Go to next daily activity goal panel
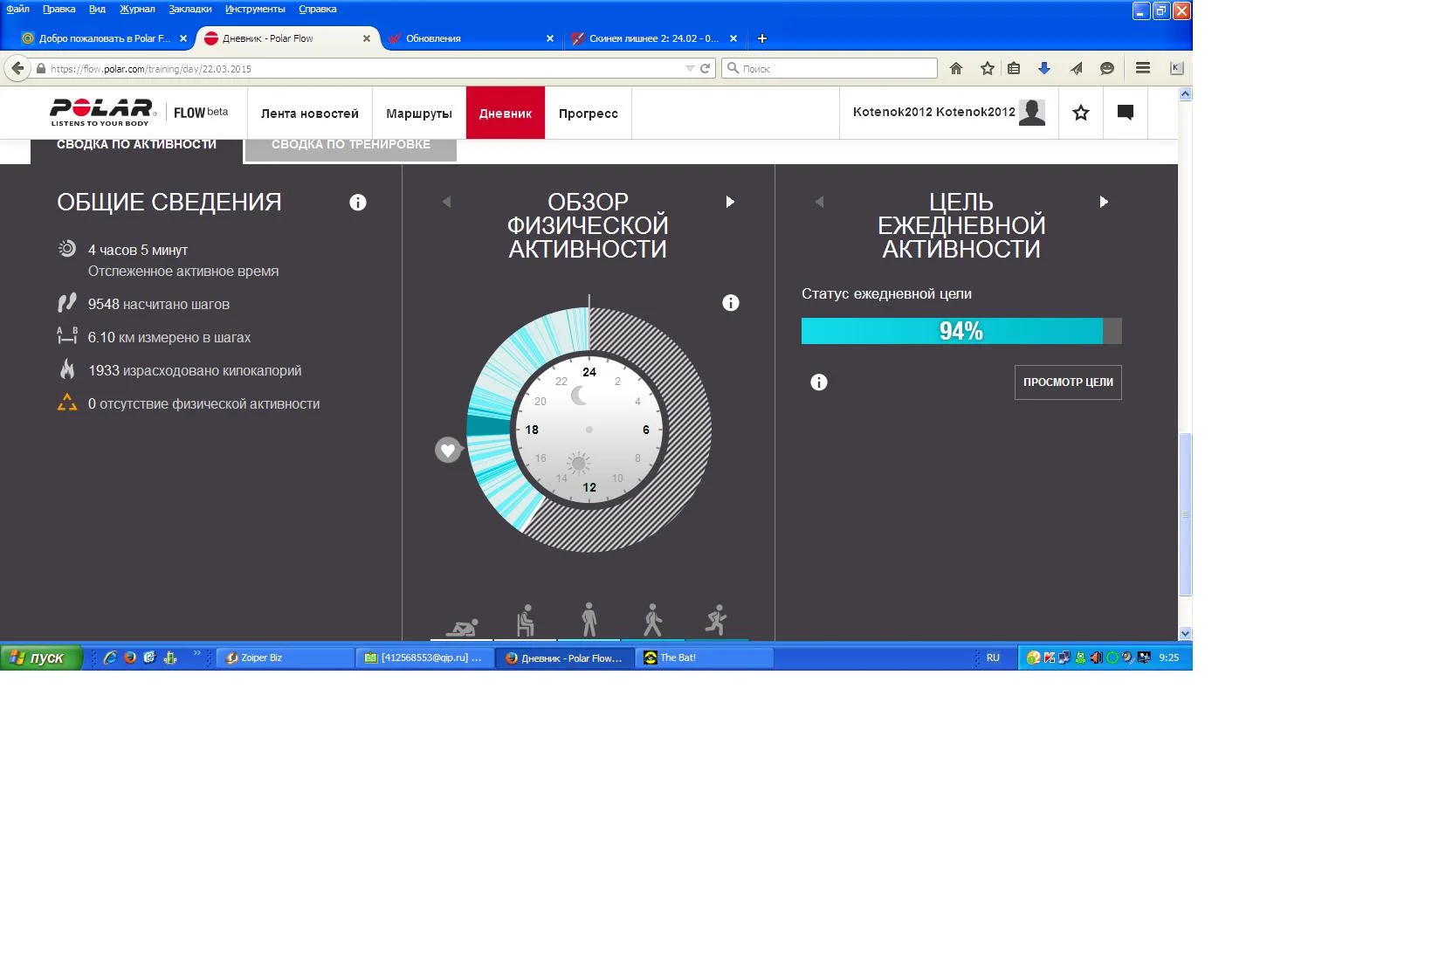Image resolution: width=1446 pixels, height=964 pixels. [1104, 202]
